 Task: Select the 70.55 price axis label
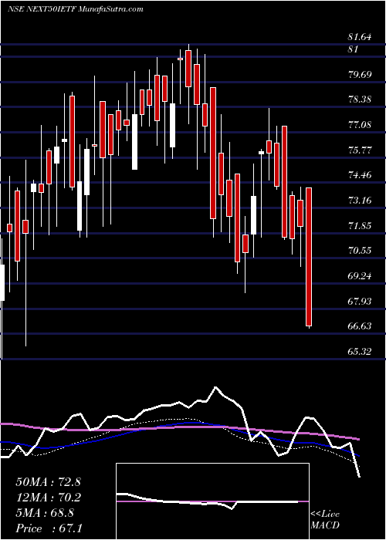(360, 251)
